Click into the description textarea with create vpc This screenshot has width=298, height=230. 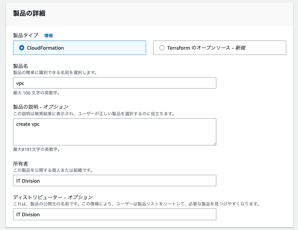pyautogui.click(x=115, y=132)
